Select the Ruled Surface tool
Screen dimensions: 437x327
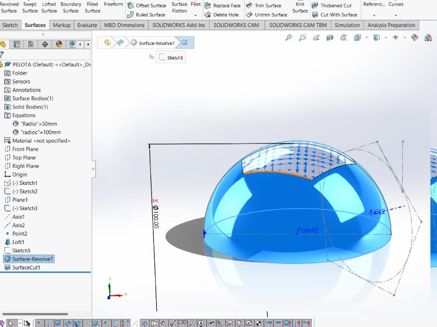[x=146, y=15]
